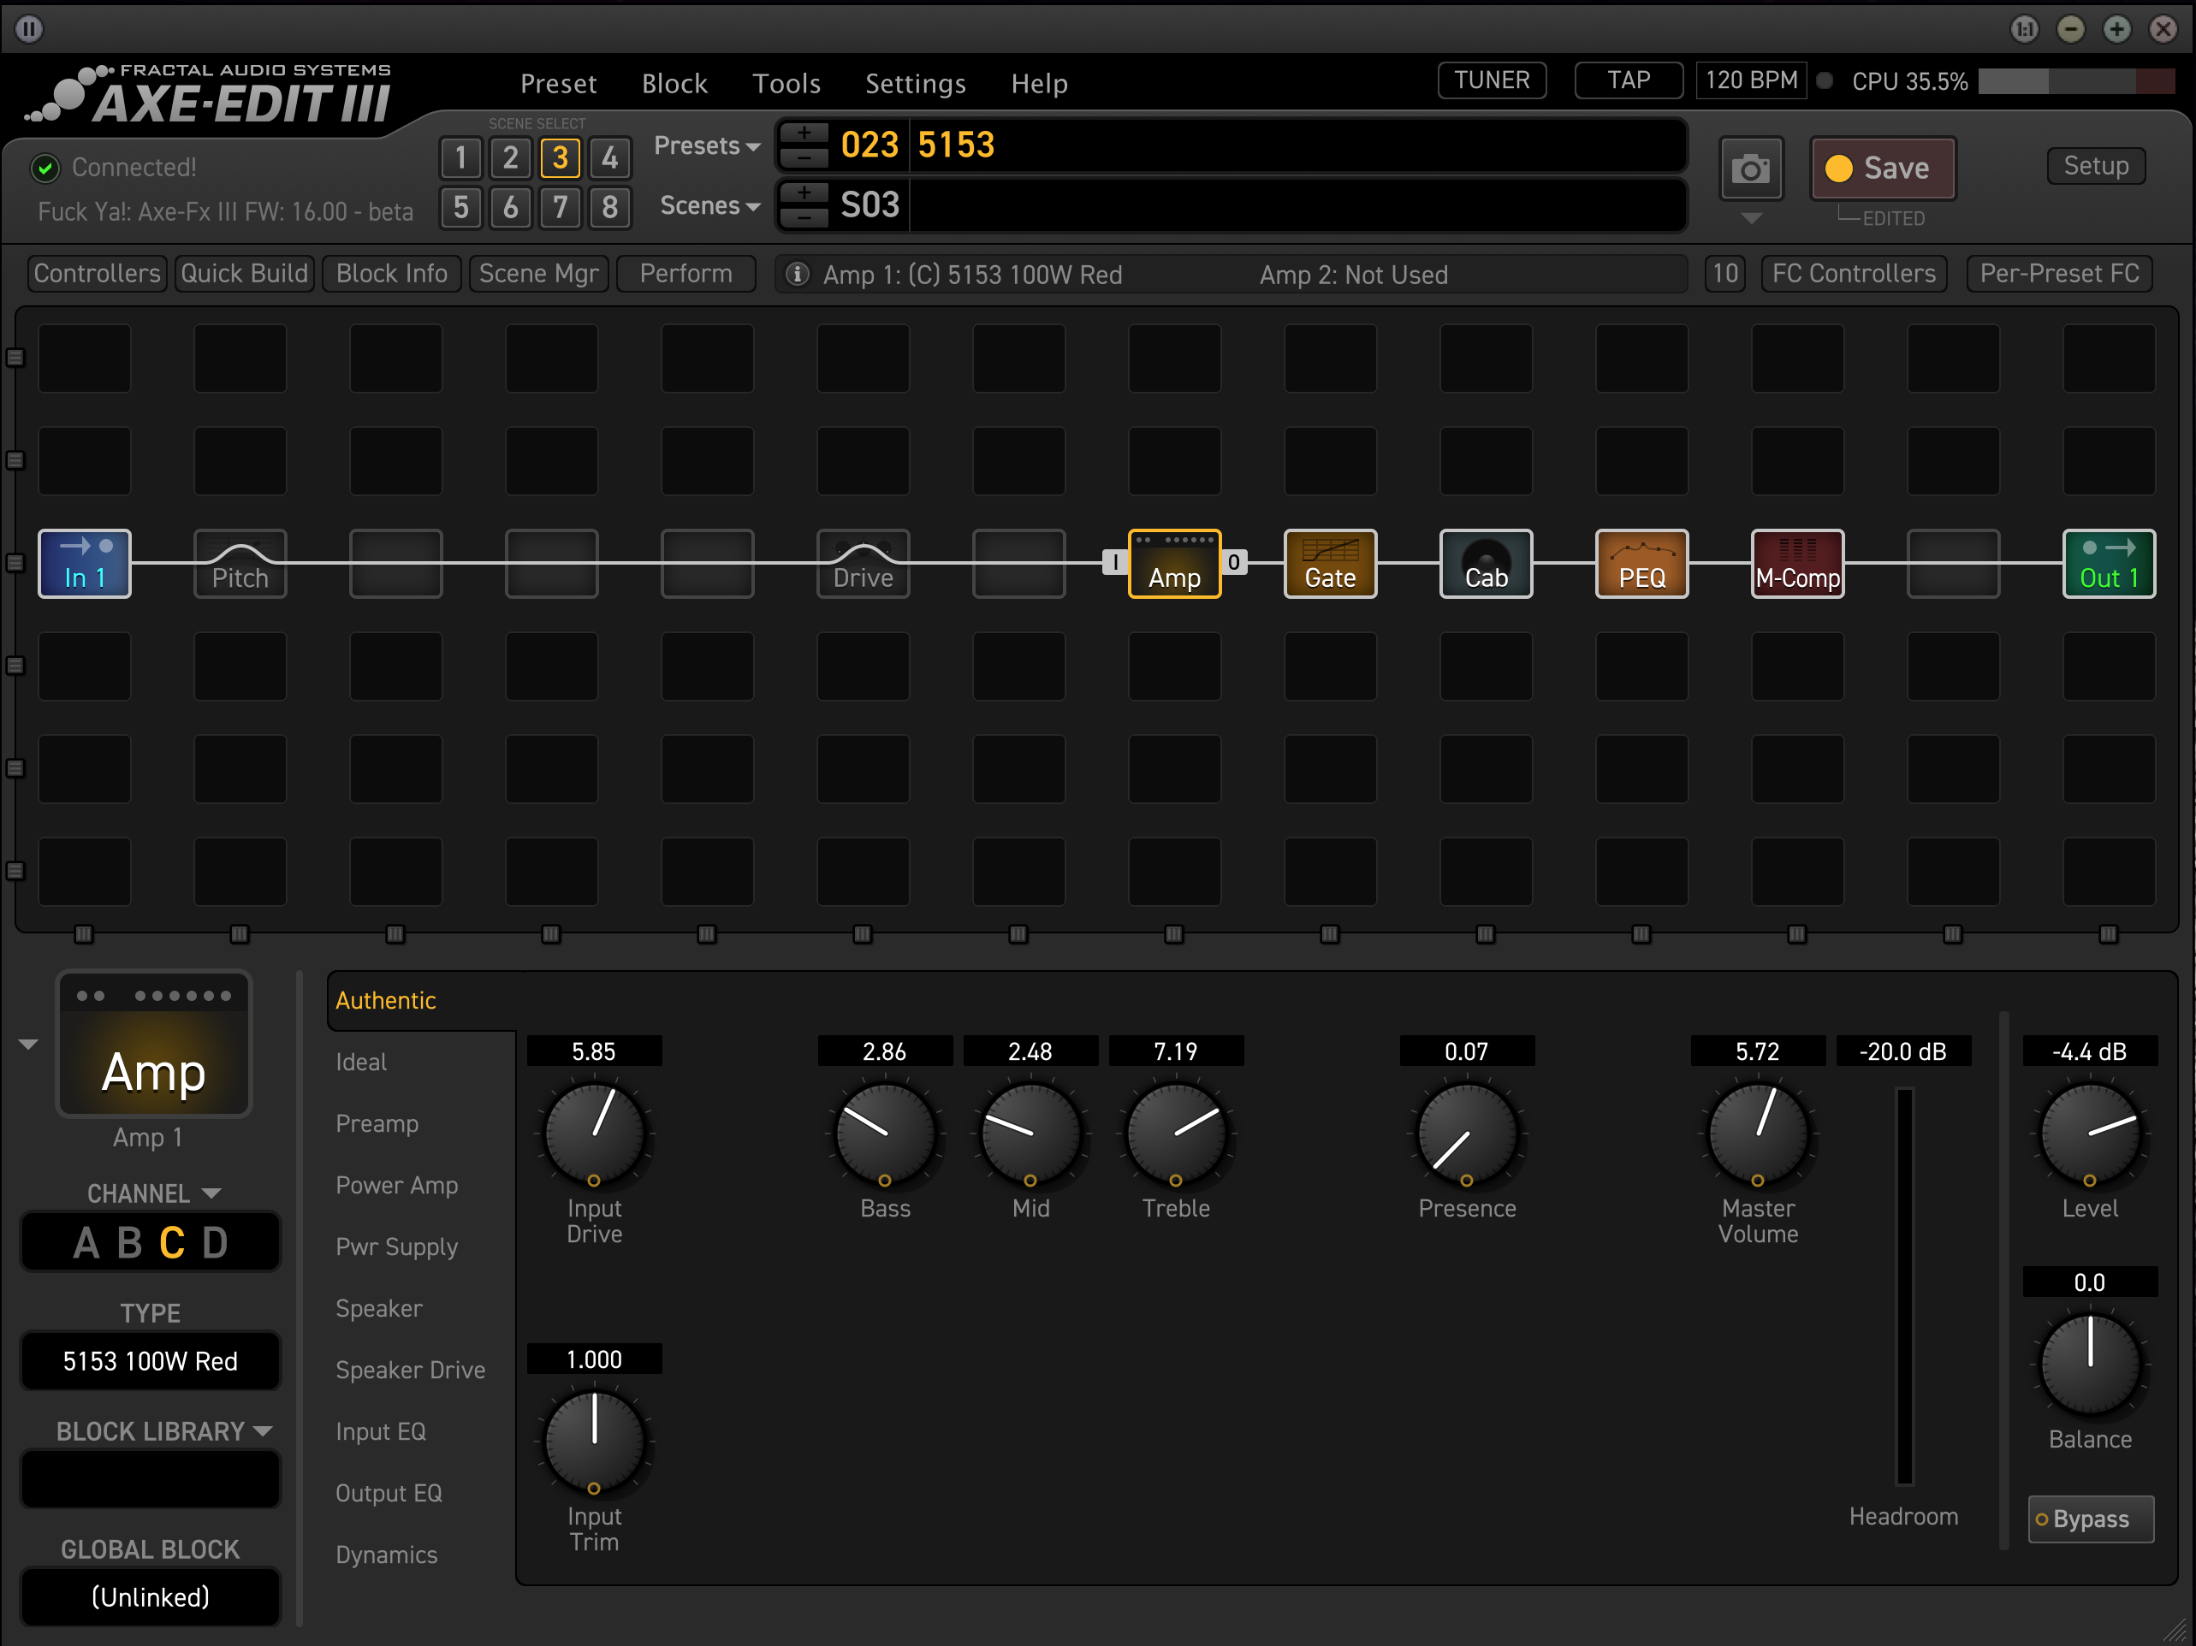Click the Connected status check icon

(x=45, y=168)
